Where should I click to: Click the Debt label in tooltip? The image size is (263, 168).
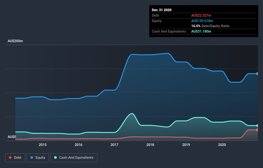pos(155,15)
